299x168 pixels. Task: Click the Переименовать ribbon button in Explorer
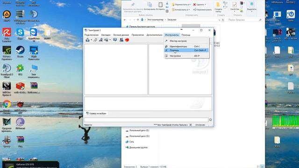pyautogui.click(x=202, y=9)
